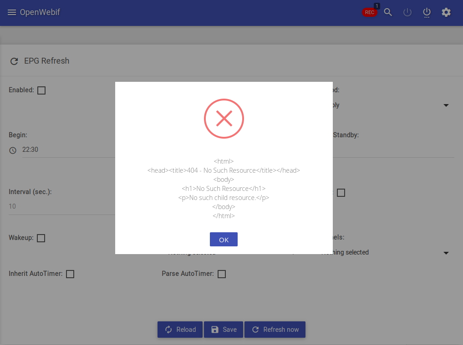Expand the adapter method dropdown on the right

pyautogui.click(x=446, y=105)
